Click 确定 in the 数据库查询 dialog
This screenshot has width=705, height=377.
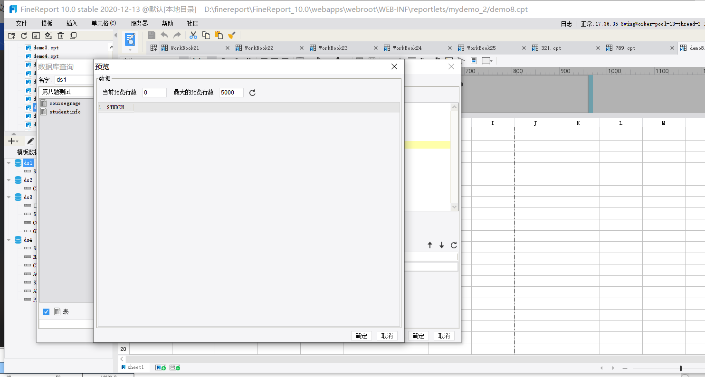click(419, 336)
